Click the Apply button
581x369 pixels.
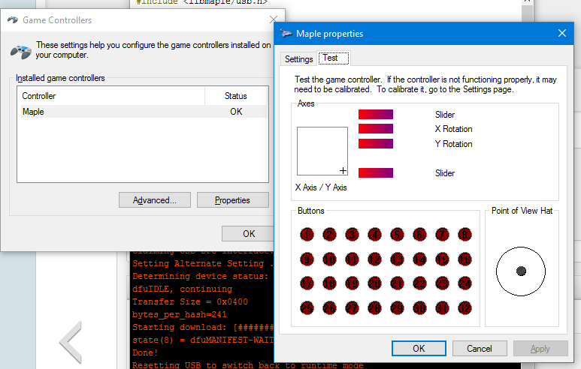540,348
